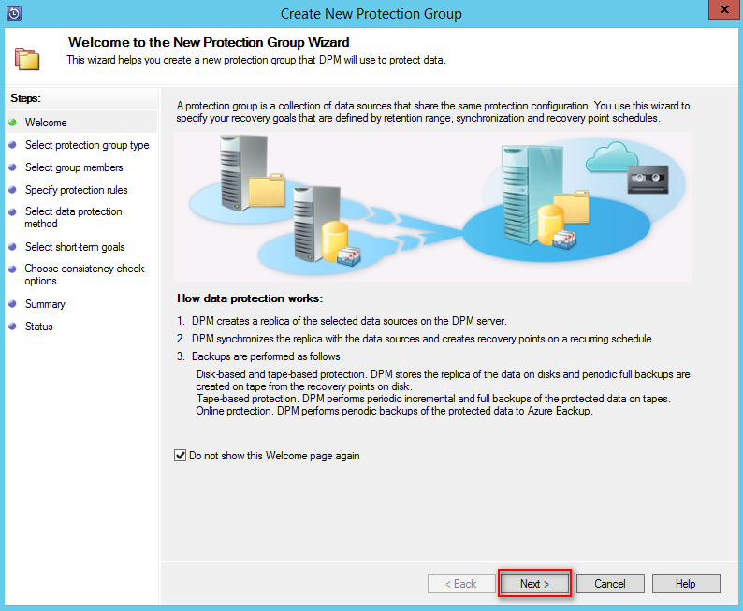Select the Summary step
Screen dimensions: 743x611
45,304
